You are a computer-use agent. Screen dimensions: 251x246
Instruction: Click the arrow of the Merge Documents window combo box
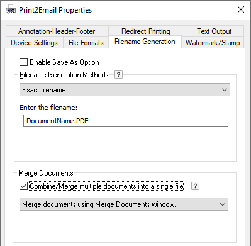(223, 204)
